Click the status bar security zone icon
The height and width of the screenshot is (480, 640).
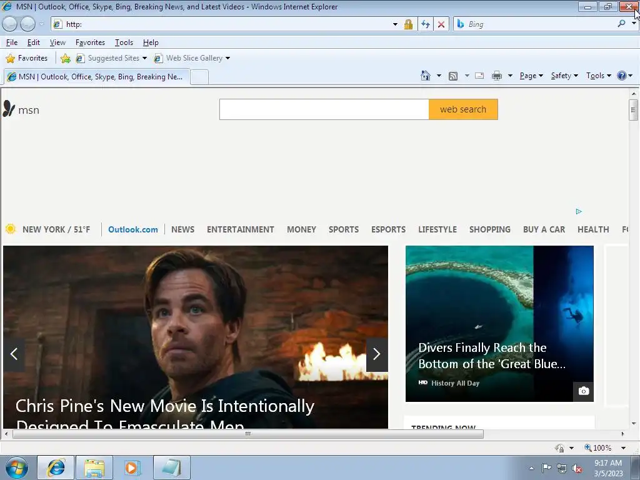pyautogui.click(x=560, y=448)
